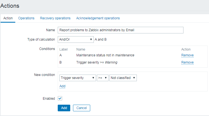Click the condition label A
This screenshot has height=116, width=209.
point(61,55)
